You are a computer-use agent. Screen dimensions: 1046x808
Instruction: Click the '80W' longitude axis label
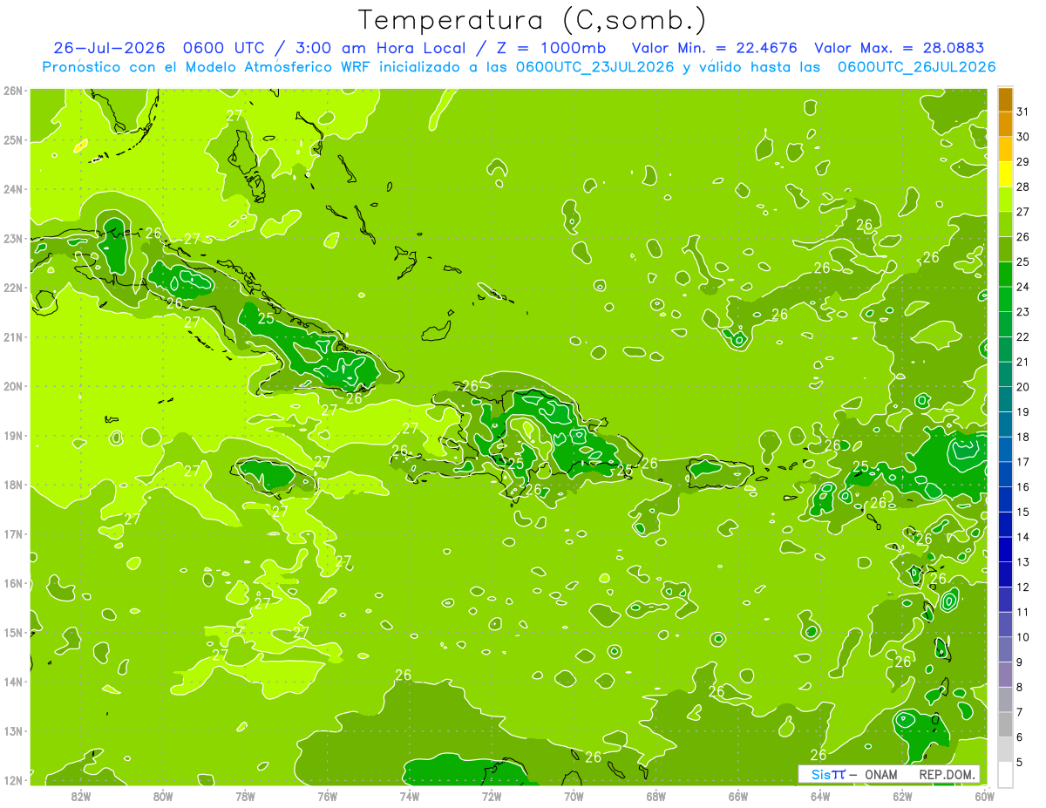[x=163, y=796]
